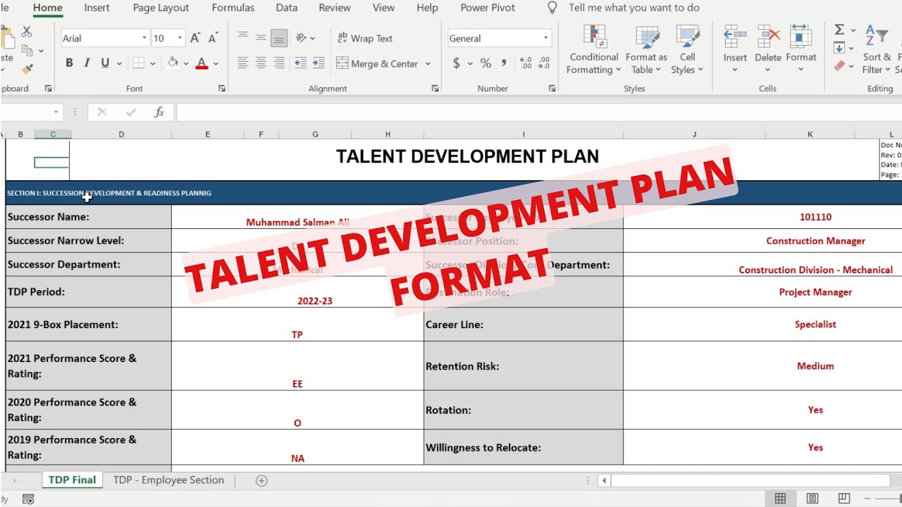Toggle Underline formatting
Screen dimensions: 902x507
105,63
